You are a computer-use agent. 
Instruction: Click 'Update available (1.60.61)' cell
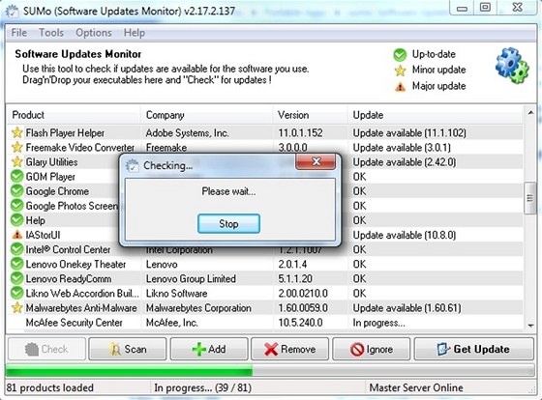(406, 308)
